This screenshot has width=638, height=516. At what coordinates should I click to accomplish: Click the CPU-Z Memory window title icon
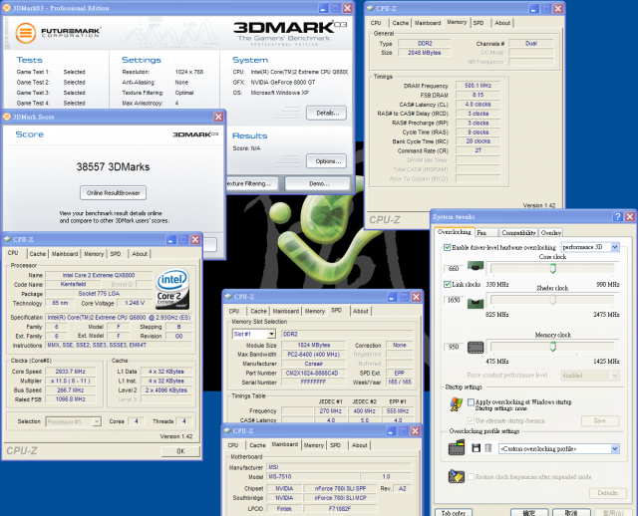point(370,8)
